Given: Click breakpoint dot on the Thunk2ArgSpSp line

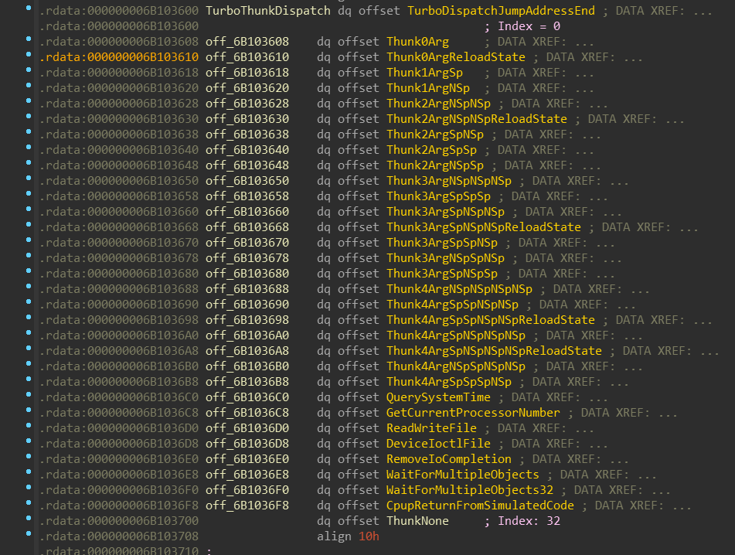Looking at the screenshot, I should (29, 147).
